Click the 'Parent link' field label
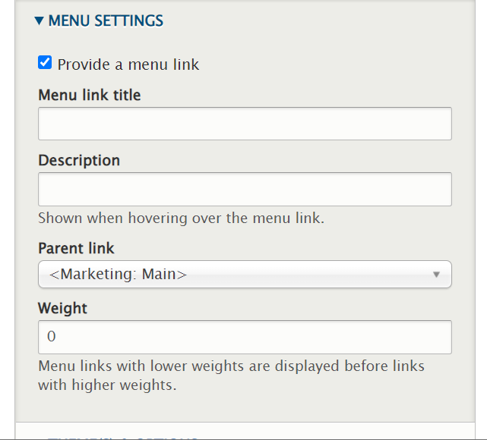This screenshot has width=487, height=440. click(x=76, y=248)
